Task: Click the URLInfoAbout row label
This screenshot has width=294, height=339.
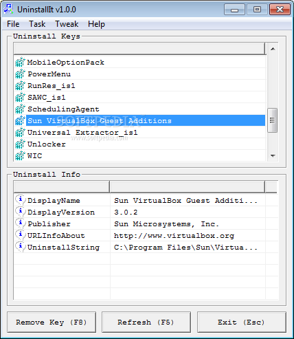Action: point(56,236)
